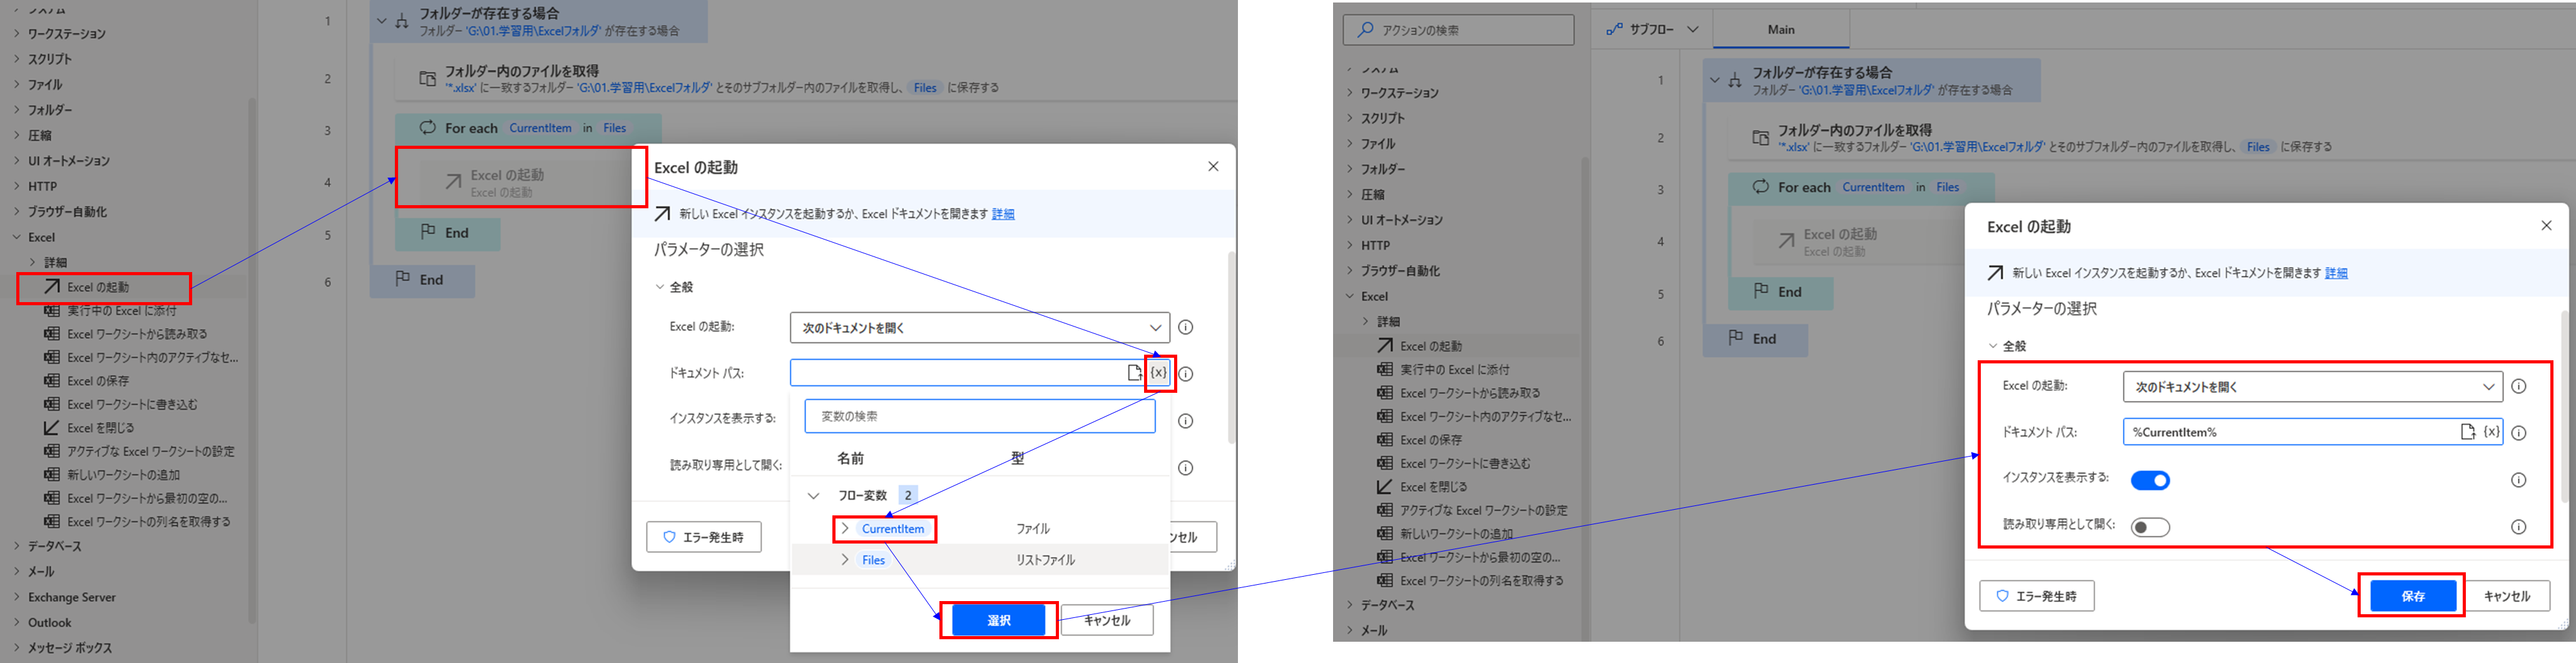The image size is (2576, 663).
Task: Open info icon for インスタンスを表示する toggle row
Action: click(x=2518, y=480)
